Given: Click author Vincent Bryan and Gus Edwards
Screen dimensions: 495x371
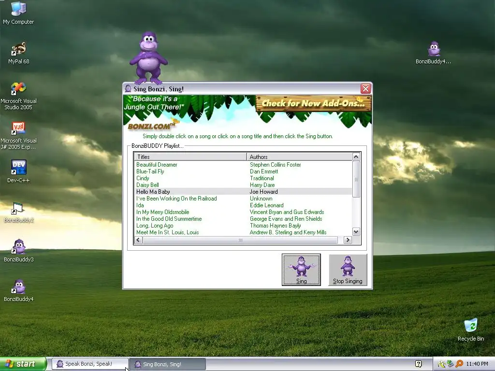Looking at the screenshot, I should 287,212.
